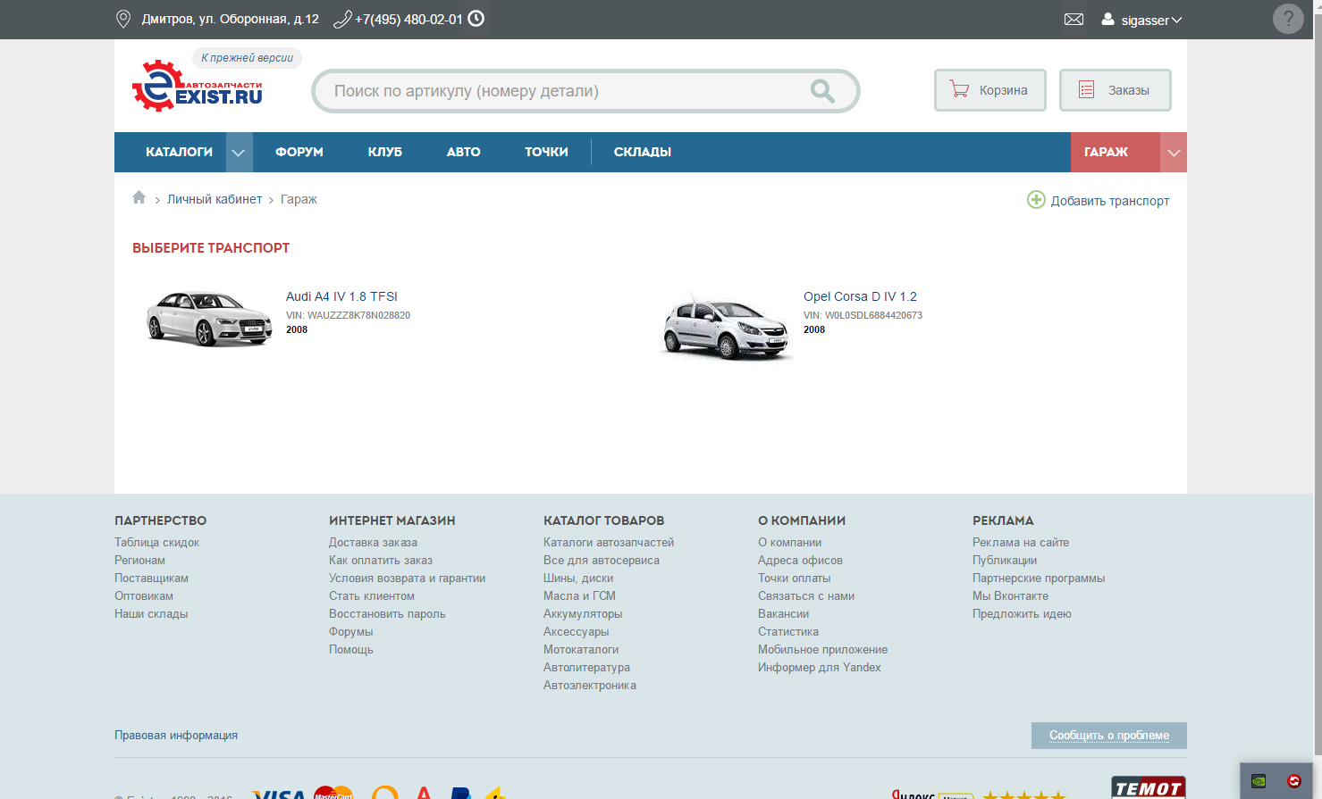Open the Как оплатить заказ link
Image resolution: width=1322 pixels, height=799 pixels.
(x=381, y=560)
